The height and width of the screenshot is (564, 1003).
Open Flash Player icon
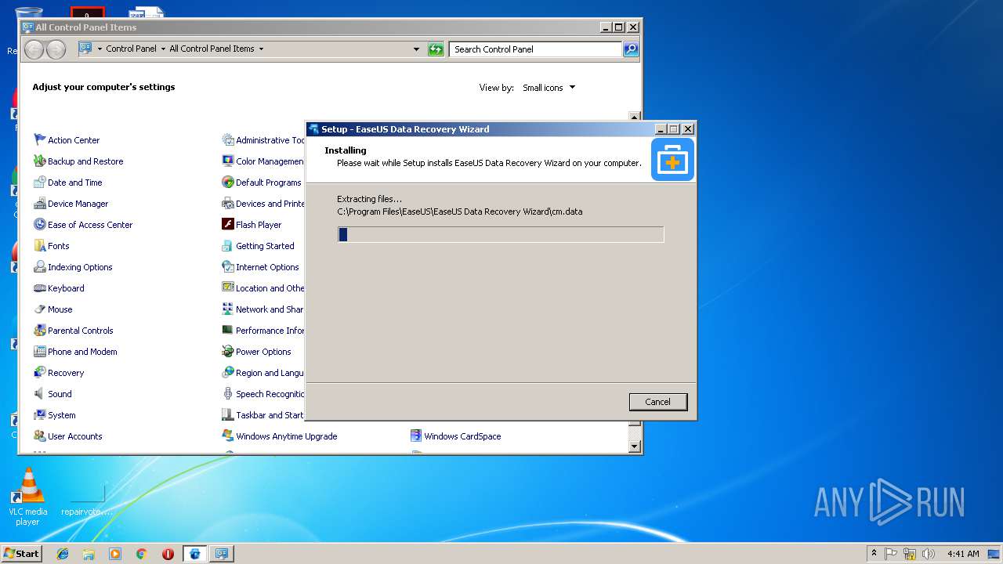228,224
